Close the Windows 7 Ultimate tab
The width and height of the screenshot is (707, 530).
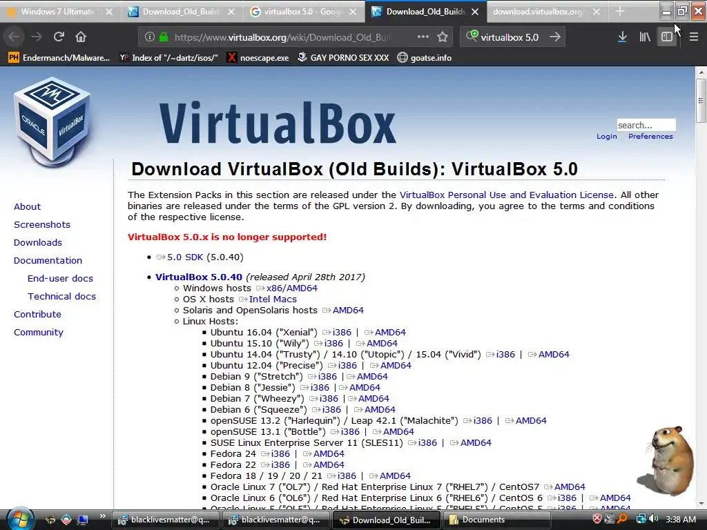tap(109, 12)
